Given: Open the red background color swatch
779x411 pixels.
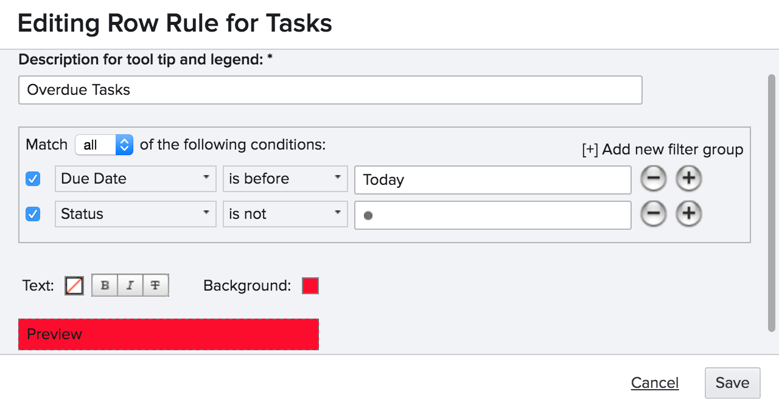Looking at the screenshot, I should pyautogui.click(x=310, y=286).
